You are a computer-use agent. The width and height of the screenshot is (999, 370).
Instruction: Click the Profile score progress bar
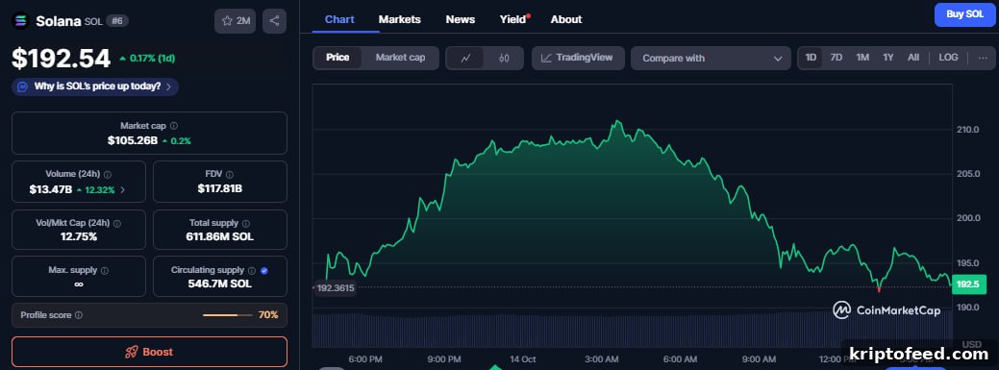[x=228, y=315]
